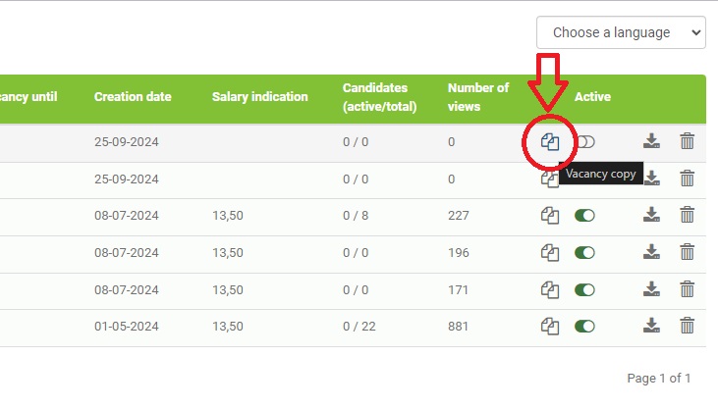Sort by Number of views header
Screen dimensions: 718x409
coord(478,97)
